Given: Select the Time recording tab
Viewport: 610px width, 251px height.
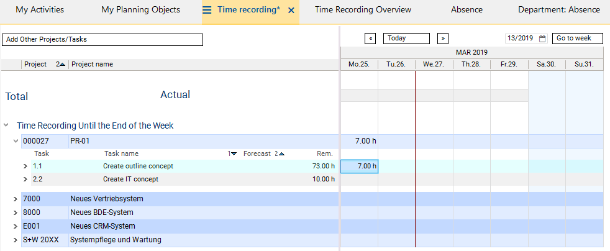Looking at the screenshot, I should 248,10.
